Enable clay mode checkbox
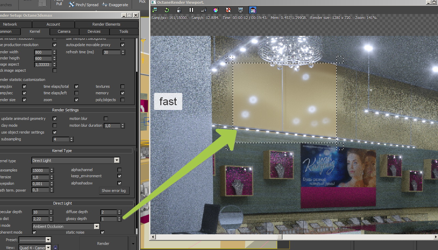438x250 pixels. 55,125
